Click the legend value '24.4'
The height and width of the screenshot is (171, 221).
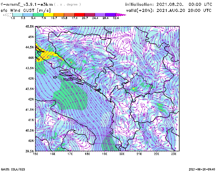tap(95, 18)
